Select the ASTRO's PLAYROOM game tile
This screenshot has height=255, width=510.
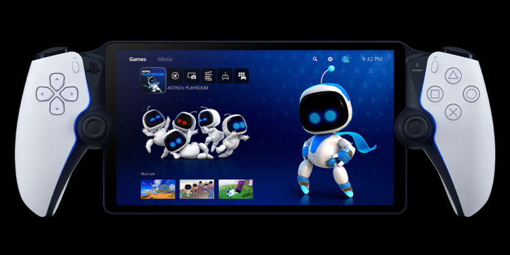(153, 80)
